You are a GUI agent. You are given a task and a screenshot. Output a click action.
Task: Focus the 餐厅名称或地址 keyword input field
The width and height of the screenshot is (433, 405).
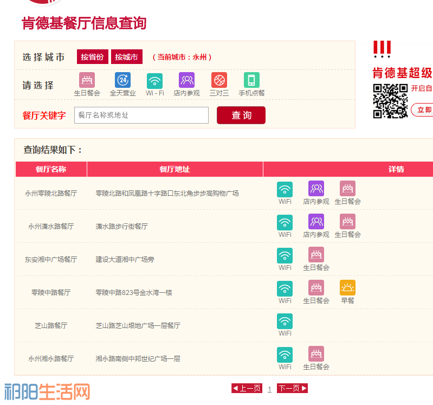click(x=141, y=115)
